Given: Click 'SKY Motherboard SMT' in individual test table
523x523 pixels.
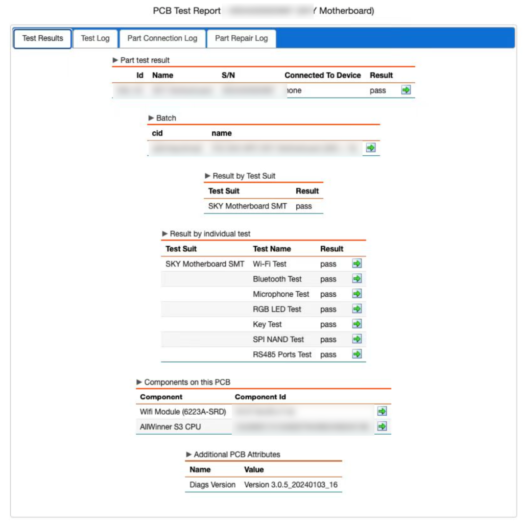Looking at the screenshot, I should point(205,264).
